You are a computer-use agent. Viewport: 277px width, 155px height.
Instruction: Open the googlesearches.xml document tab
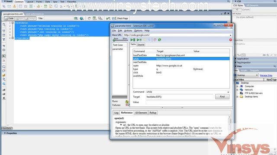[13, 14]
